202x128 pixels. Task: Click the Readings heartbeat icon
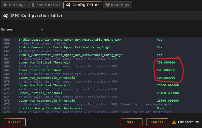point(107,5)
